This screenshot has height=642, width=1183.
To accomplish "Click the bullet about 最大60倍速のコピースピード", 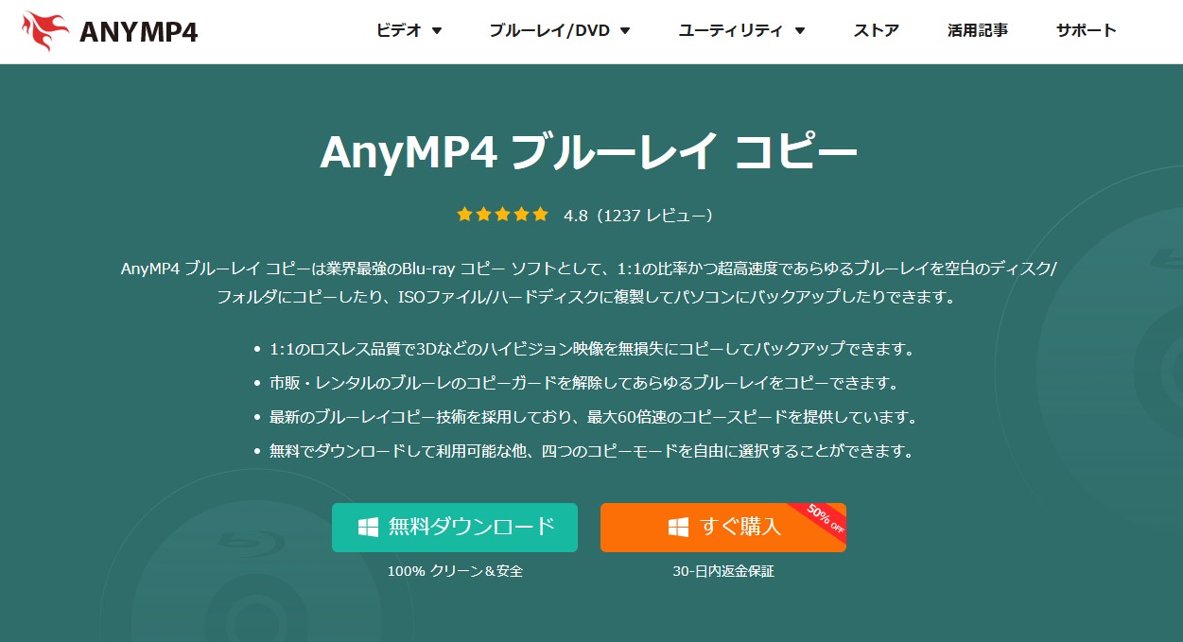I will [594, 417].
